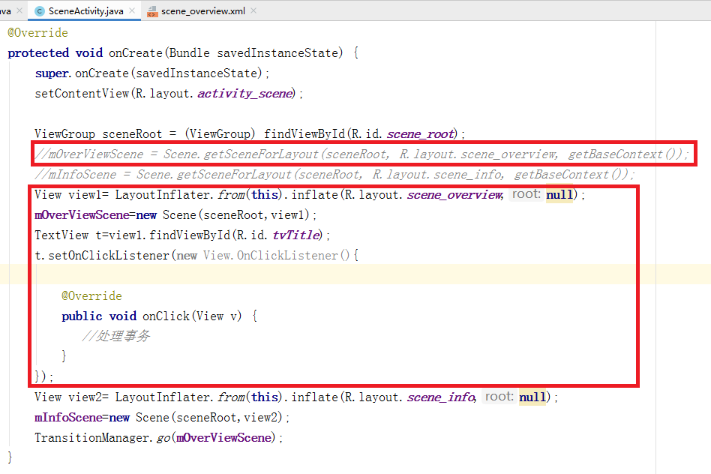Image resolution: width=711 pixels, height=474 pixels.
Task: Click mOverViewScene=new Scene assignment
Action: pos(175,215)
